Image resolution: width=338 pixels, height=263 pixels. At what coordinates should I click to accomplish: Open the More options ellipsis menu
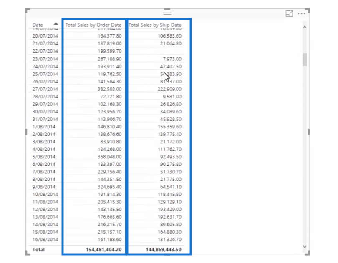click(301, 14)
